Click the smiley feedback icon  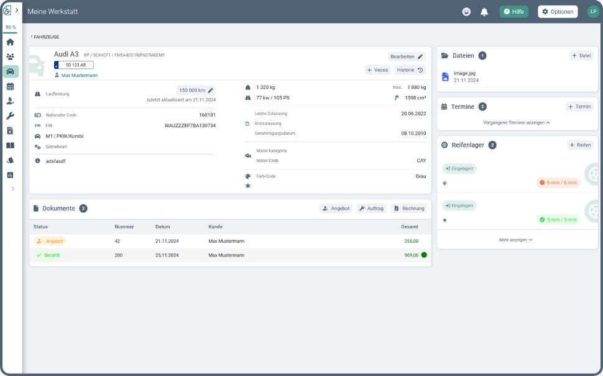tap(466, 12)
